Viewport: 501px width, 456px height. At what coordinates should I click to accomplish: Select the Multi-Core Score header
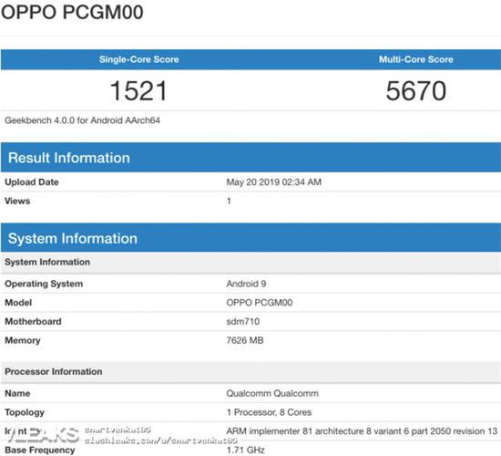pos(416,59)
